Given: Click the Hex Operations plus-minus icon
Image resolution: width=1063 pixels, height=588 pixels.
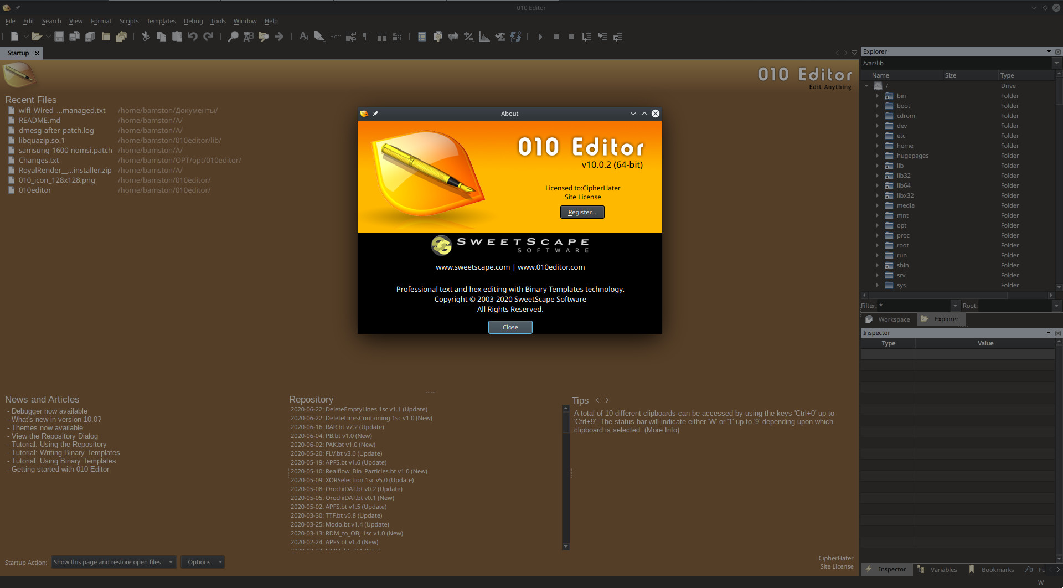Looking at the screenshot, I should (468, 37).
